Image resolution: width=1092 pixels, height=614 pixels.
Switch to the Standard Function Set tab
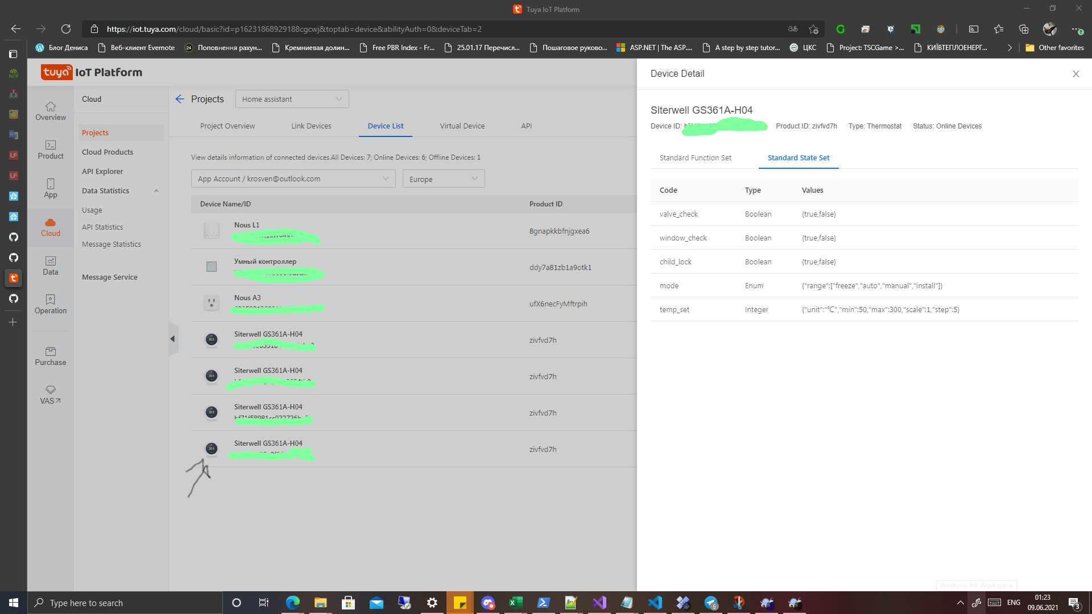pos(695,157)
